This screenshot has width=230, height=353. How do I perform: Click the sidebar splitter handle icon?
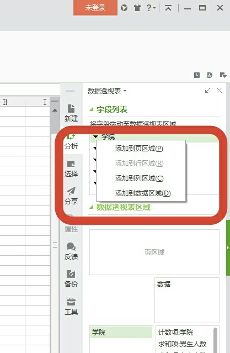(55, 245)
